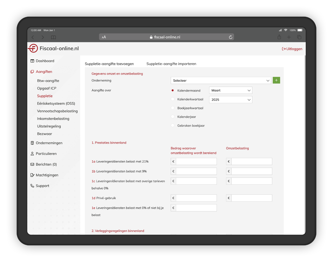
Task: Open the Dashboard menu item
Action: pos(45,61)
